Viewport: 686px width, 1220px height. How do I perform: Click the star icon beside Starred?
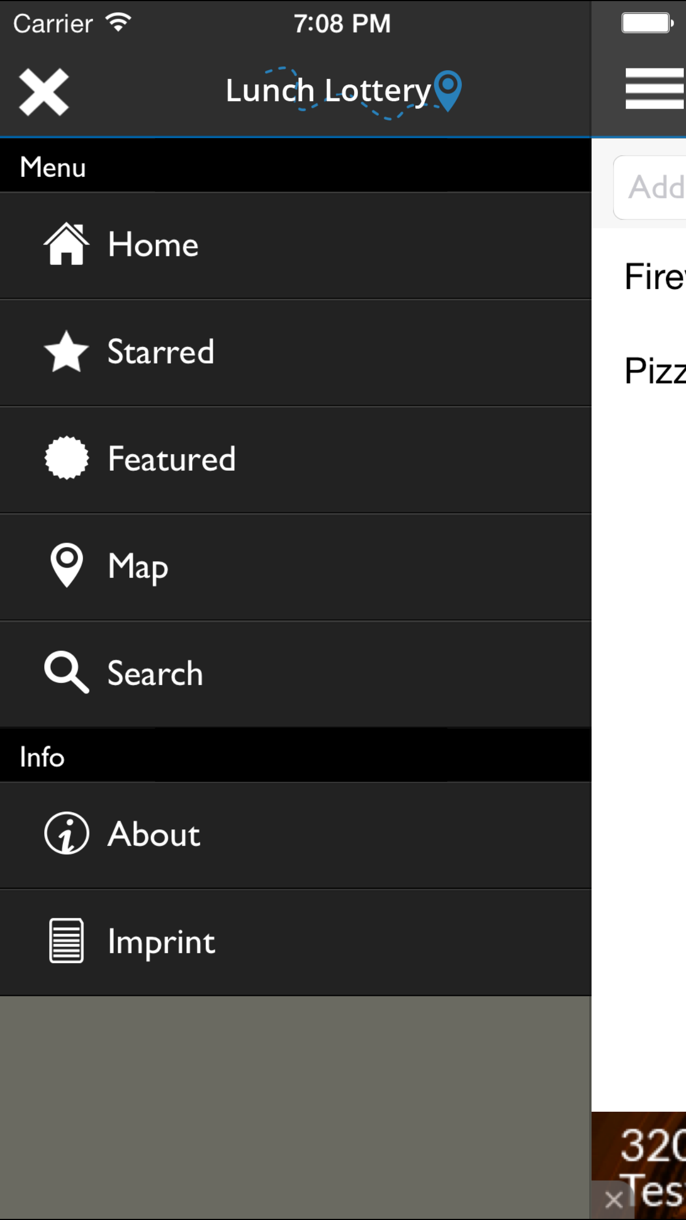point(66,351)
